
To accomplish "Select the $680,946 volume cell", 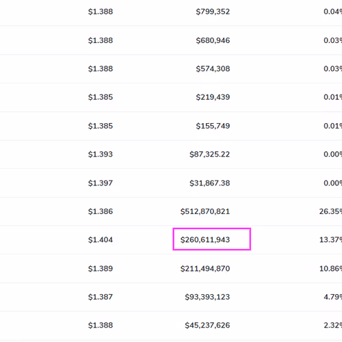I will click(x=213, y=40).
